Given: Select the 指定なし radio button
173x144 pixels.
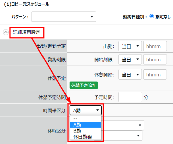Looking at the screenshot, I should pyautogui.click(x=152, y=16).
